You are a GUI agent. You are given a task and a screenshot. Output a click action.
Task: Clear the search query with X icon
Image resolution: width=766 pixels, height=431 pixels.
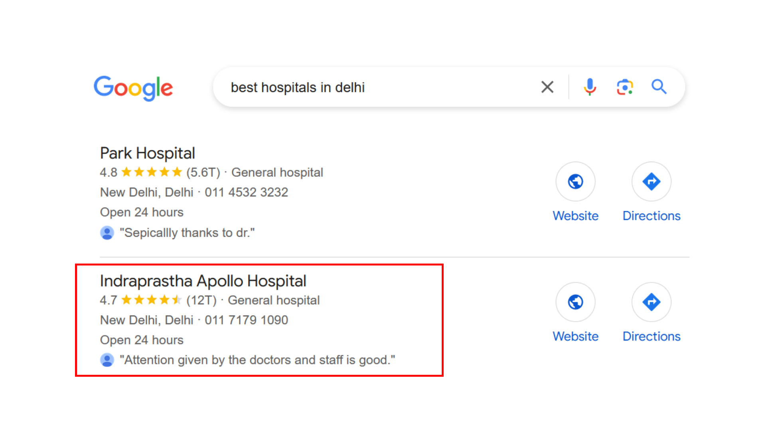pyautogui.click(x=547, y=87)
